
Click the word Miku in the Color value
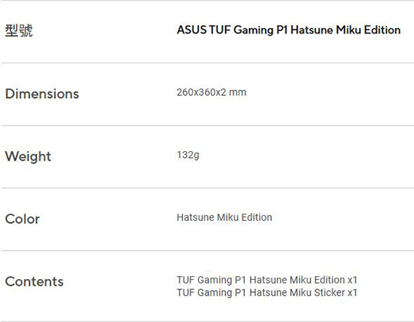coord(227,217)
